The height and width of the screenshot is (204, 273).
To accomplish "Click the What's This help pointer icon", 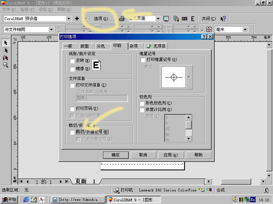I will [x=223, y=19].
